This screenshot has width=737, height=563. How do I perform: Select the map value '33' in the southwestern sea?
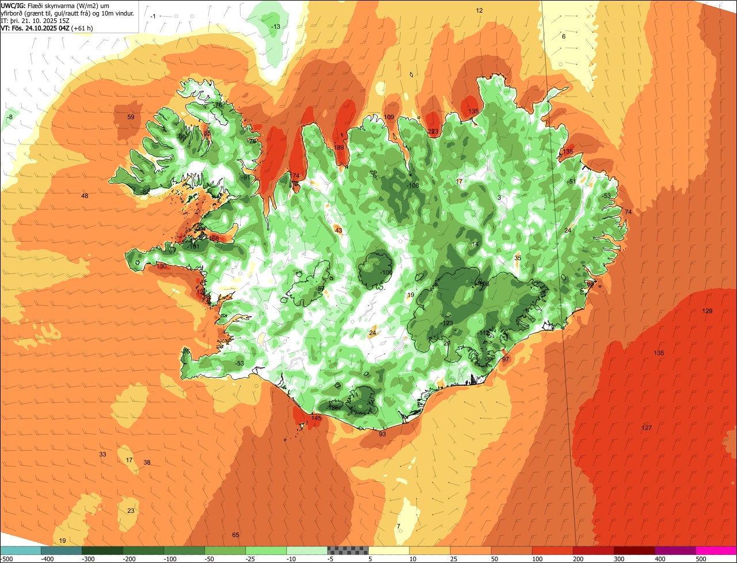102,455
